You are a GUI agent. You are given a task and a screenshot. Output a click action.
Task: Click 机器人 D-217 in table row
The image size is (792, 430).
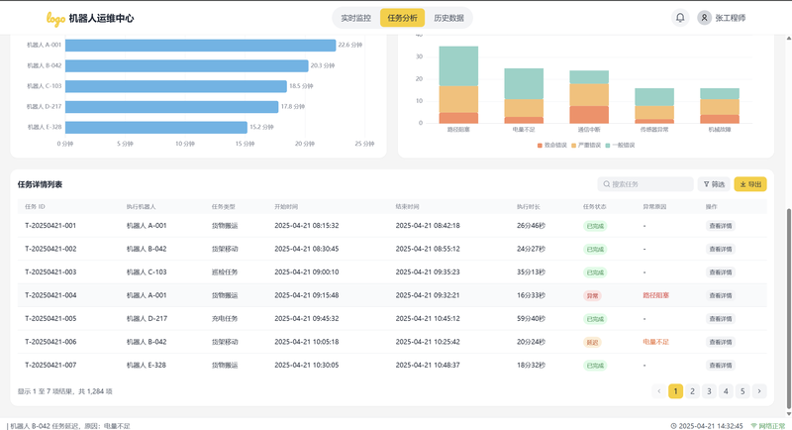[147, 319]
